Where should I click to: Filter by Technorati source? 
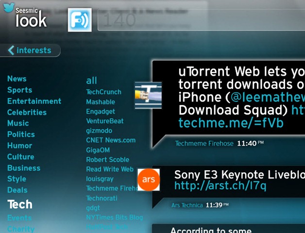tap(102, 198)
